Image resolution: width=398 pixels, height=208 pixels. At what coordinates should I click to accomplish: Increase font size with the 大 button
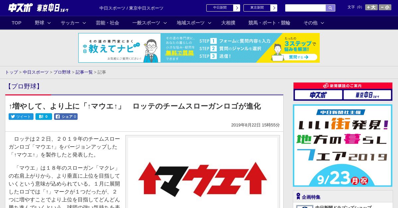click(x=371, y=7)
